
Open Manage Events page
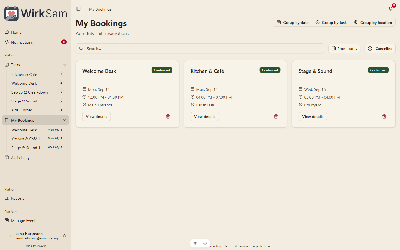36,221
